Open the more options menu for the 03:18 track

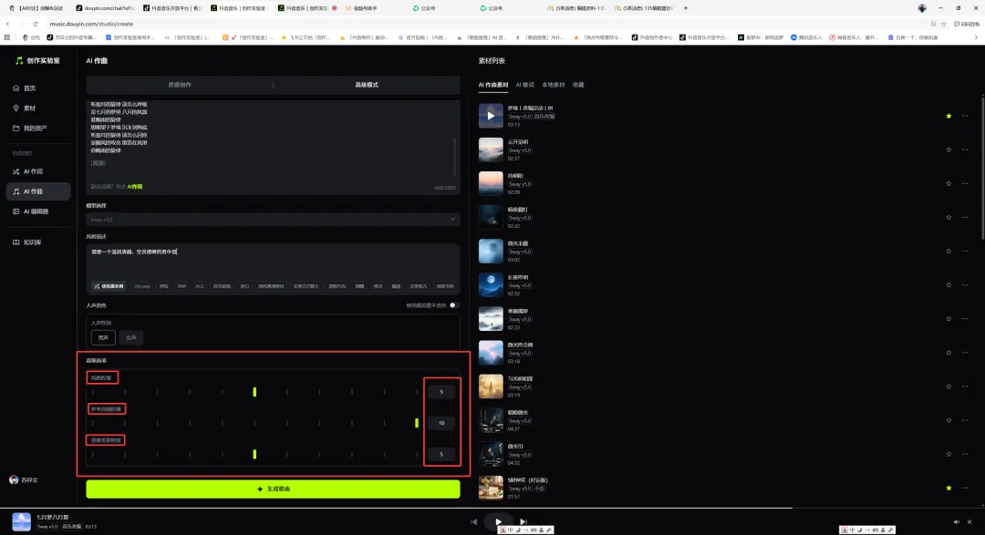(x=966, y=353)
